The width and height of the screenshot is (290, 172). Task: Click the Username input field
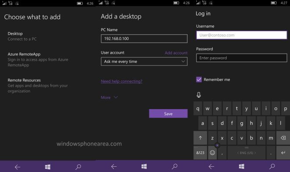(x=242, y=35)
